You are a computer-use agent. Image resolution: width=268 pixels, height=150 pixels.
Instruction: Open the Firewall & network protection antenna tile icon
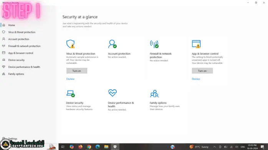(x=154, y=44)
